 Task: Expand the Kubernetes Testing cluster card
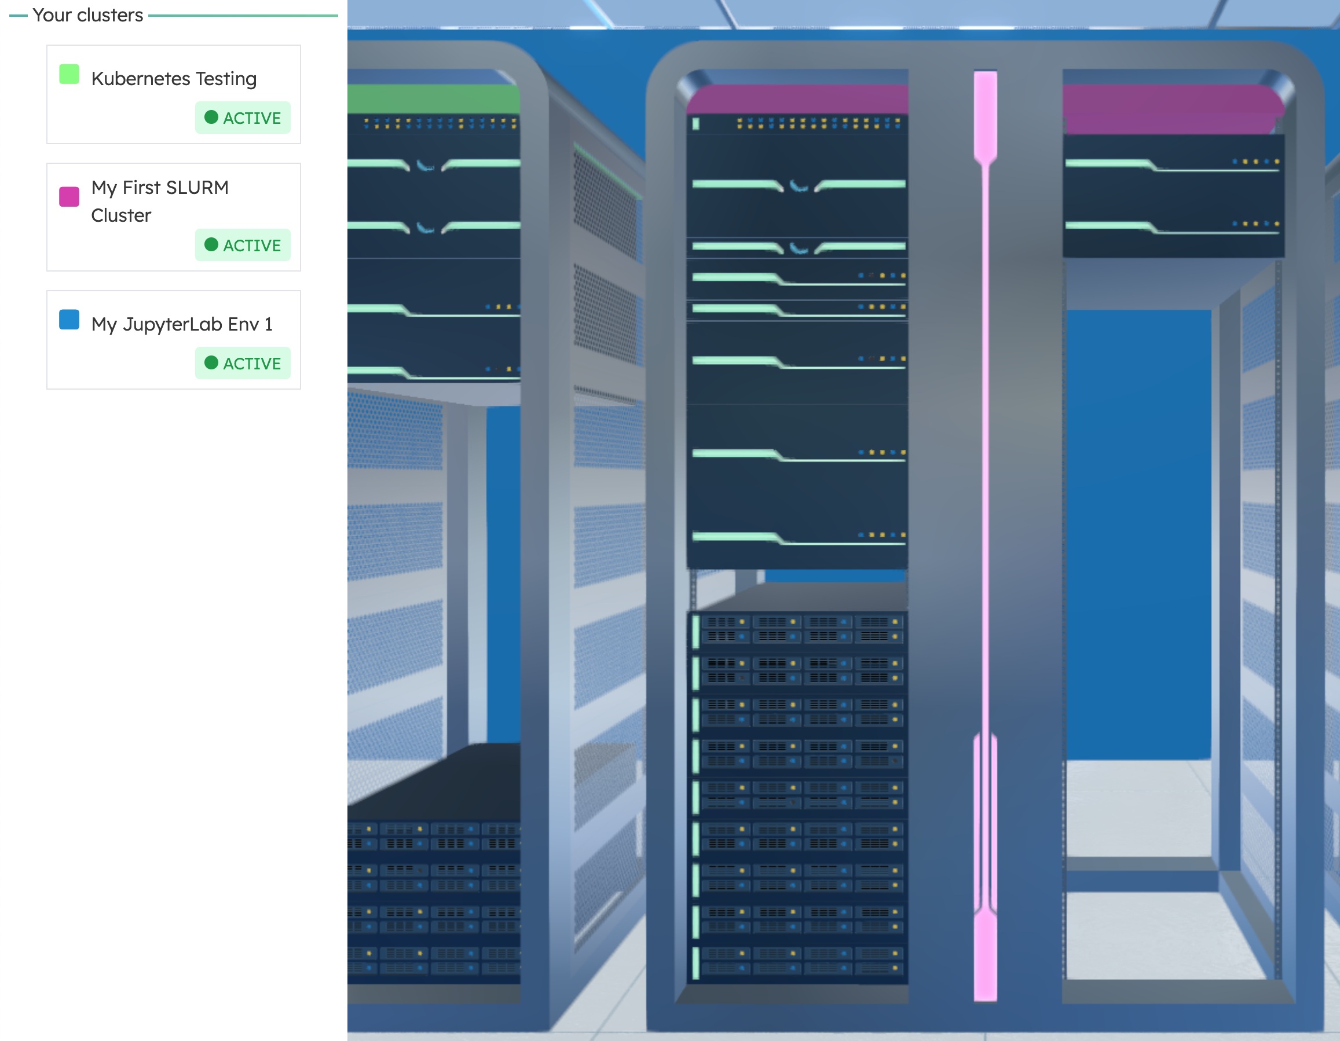[174, 93]
